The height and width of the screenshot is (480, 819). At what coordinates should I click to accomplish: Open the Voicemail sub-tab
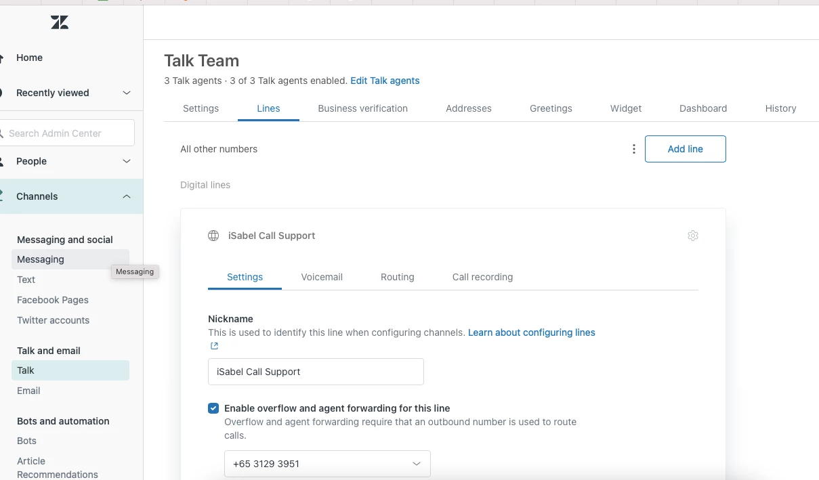322,277
